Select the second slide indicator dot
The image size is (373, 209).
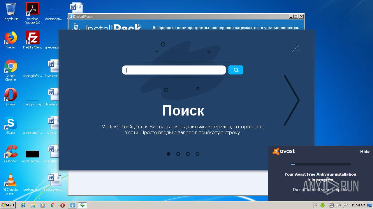click(178, 154)
